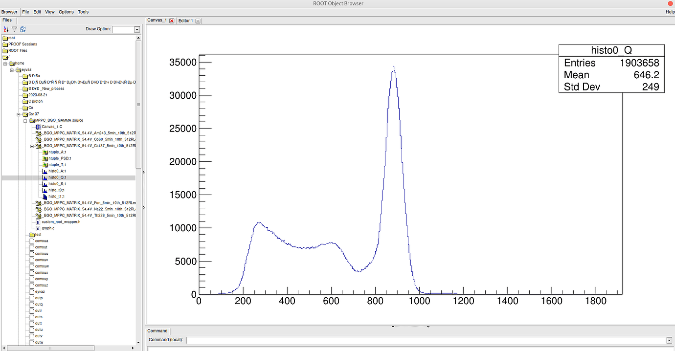This screenshot has width=675, height=351.
Task: Open the Help menu
Action: pos(670,12)
